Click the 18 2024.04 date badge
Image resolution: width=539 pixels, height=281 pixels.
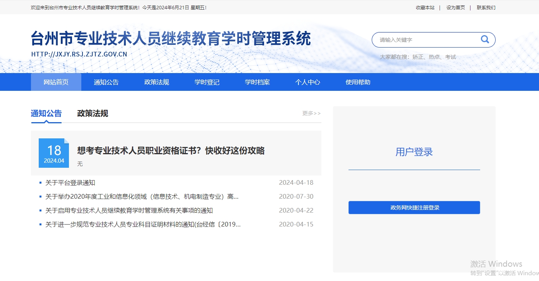(54, 153)
